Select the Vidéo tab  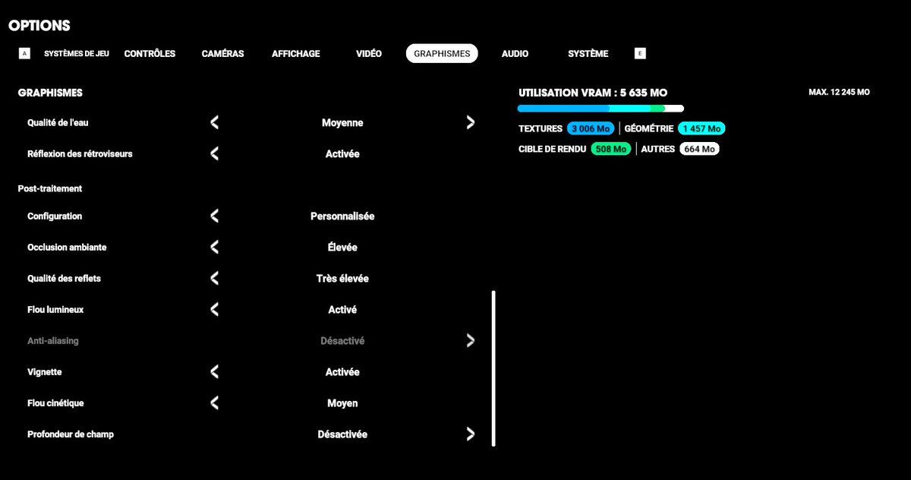[x=369, y=54]
